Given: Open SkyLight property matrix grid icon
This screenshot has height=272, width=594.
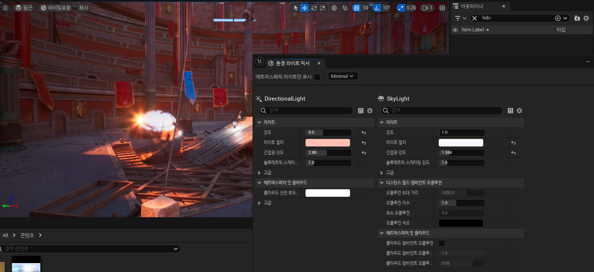Looking at the screenshot, I should point(510,111).
